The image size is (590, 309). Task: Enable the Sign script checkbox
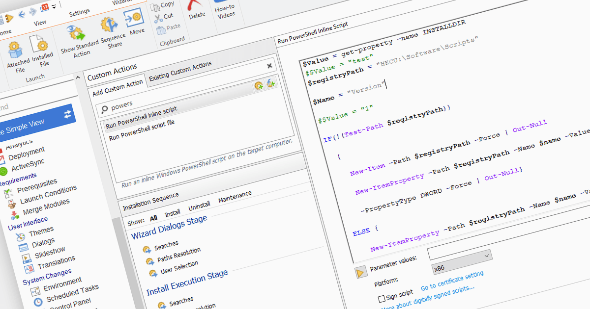[382, 298]
